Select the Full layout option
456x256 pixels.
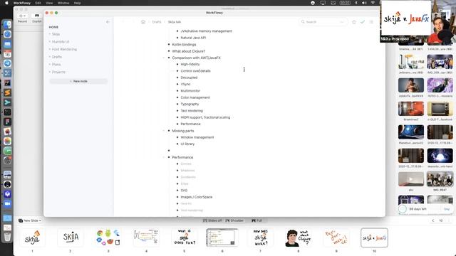[256, 220]
